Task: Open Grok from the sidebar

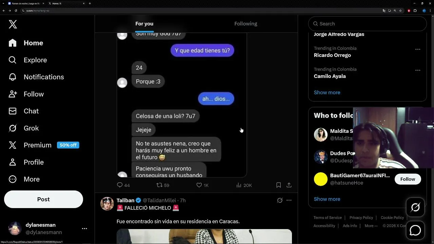Action: pos(24,128)
